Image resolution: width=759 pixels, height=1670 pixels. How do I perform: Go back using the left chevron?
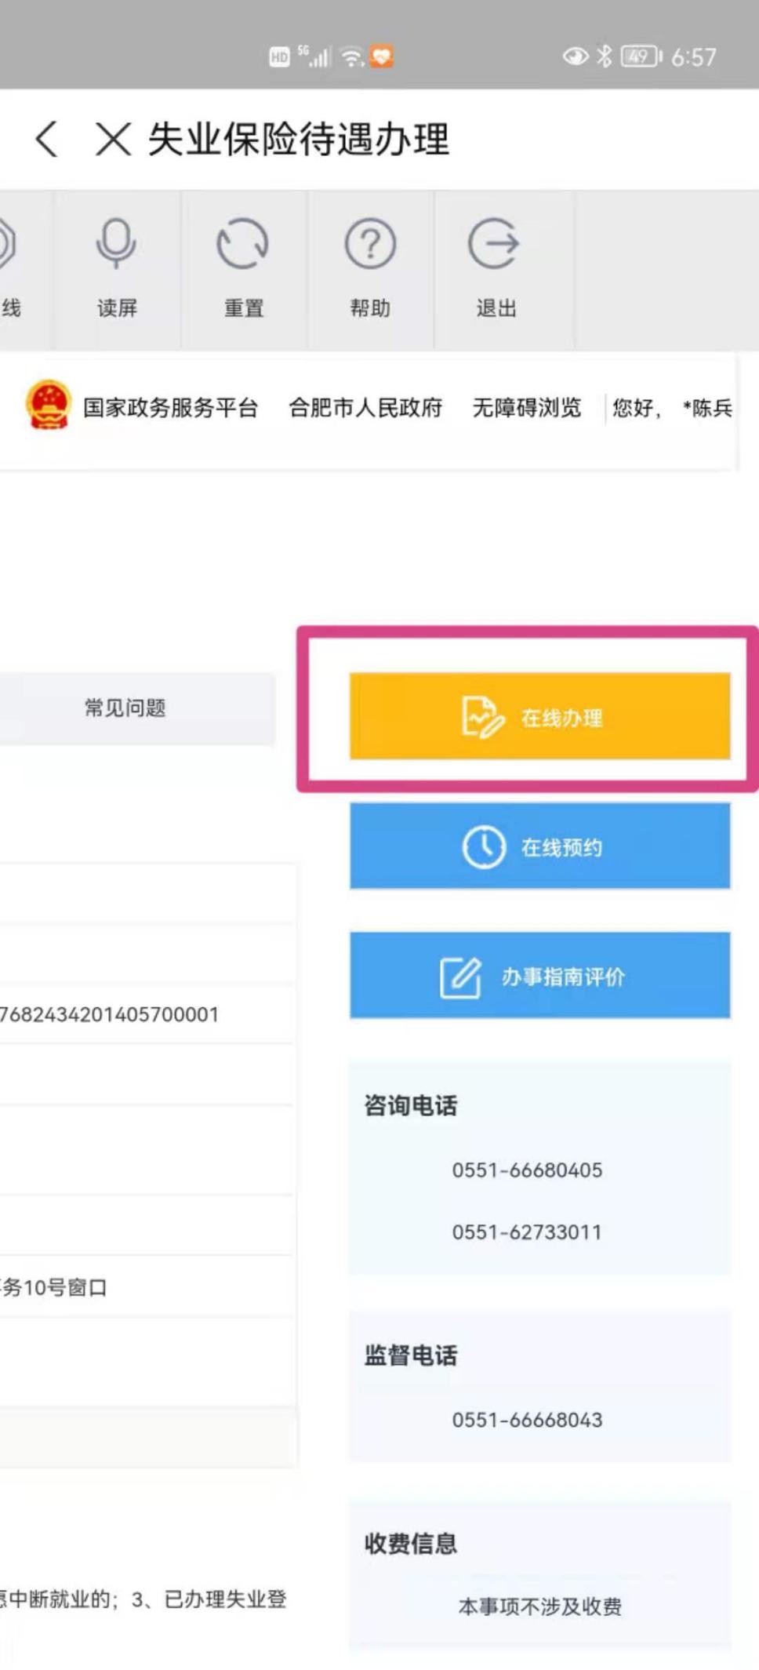(x=47, y=140)
